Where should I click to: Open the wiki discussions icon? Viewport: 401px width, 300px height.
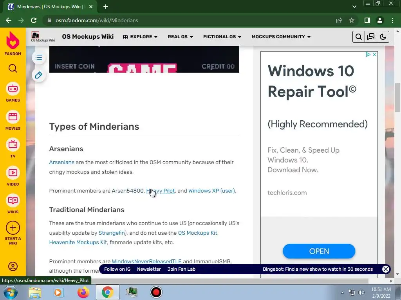click(x=371, y=37)
